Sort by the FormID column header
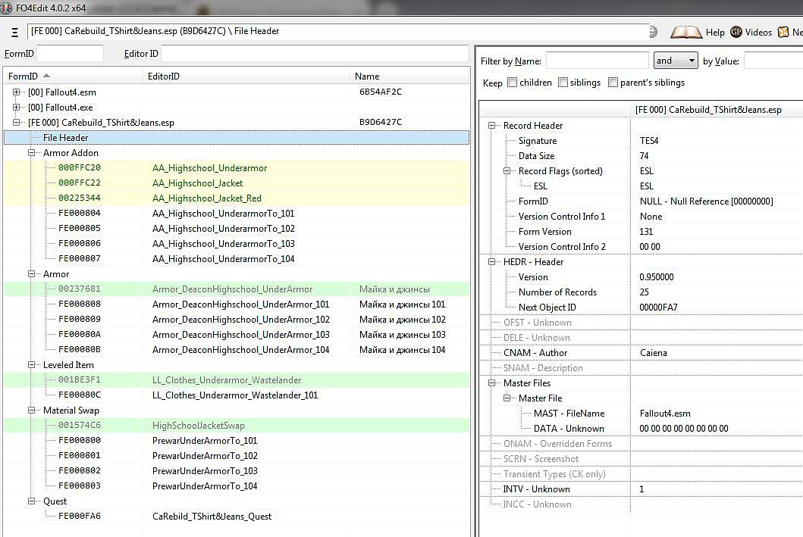Screen dimensions: 803x537 point(23,76)
